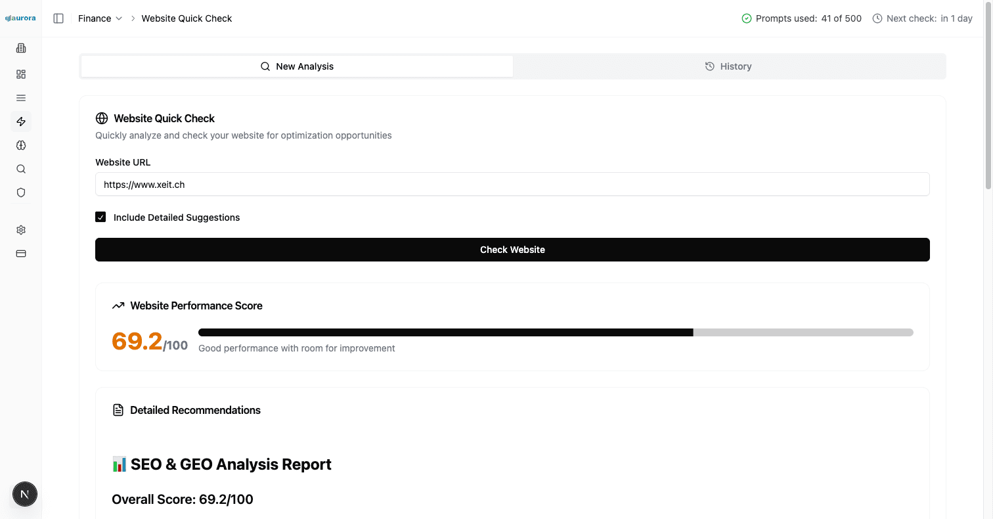Viewport: 993px width, 519px height.
Task: Uncheck Include Detailed Suggestions checkbox
Action: (x=100, y=217)
